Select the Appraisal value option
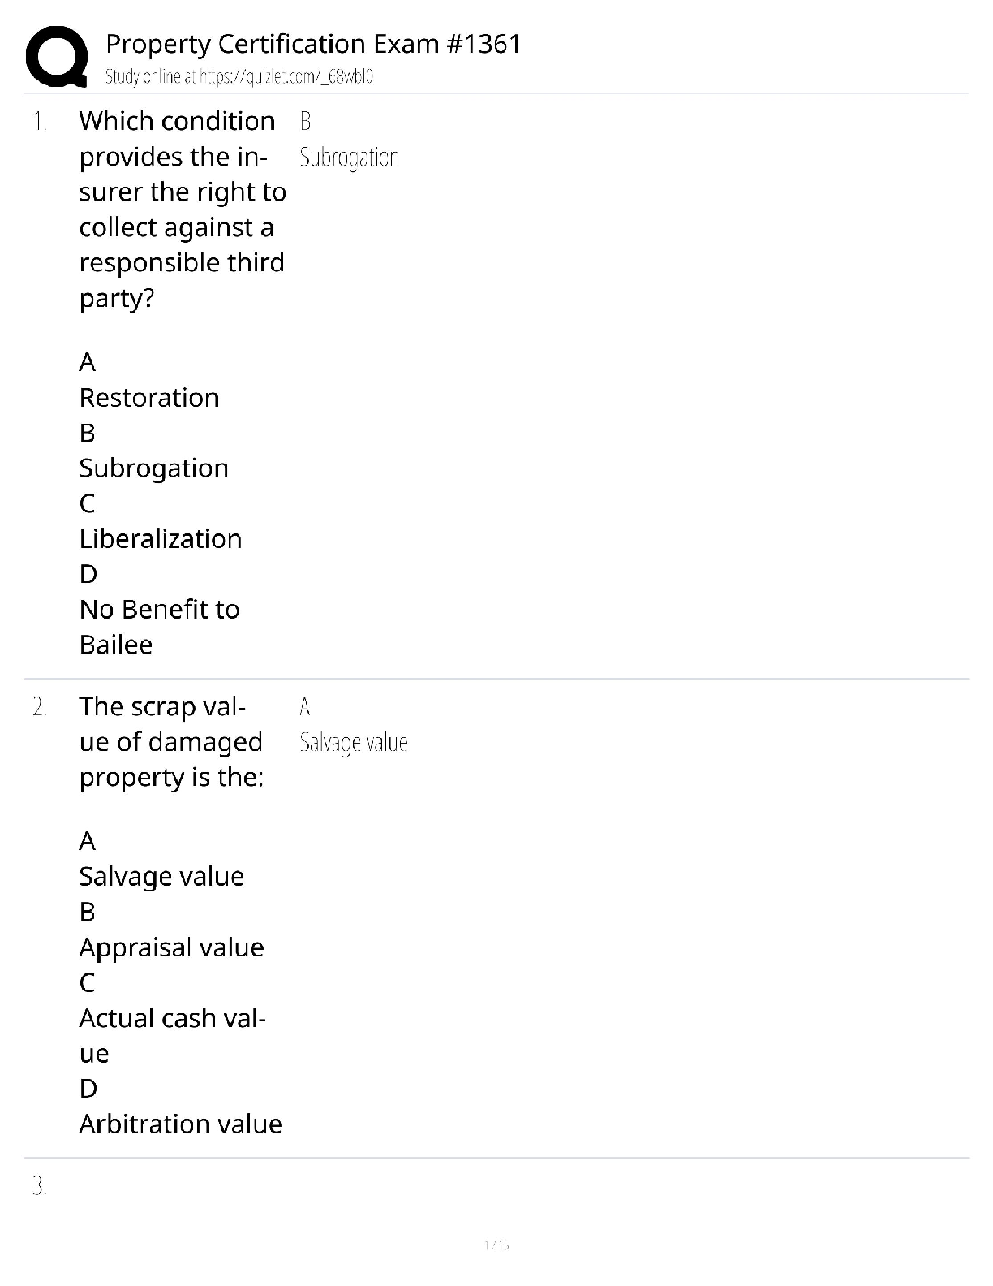 (x=171, y=947)
